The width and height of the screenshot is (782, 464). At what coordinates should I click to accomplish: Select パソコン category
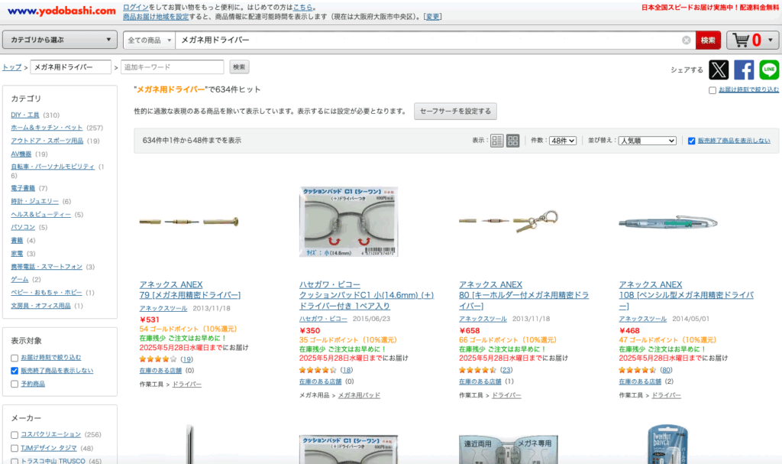23,227
